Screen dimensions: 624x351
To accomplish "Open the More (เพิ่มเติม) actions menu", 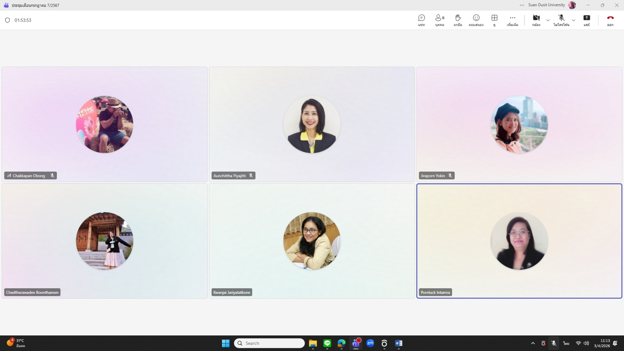I will 512,20.
